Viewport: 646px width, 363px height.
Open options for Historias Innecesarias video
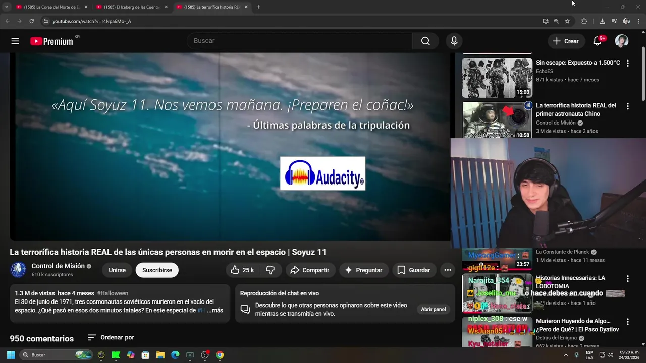[628, 279]
